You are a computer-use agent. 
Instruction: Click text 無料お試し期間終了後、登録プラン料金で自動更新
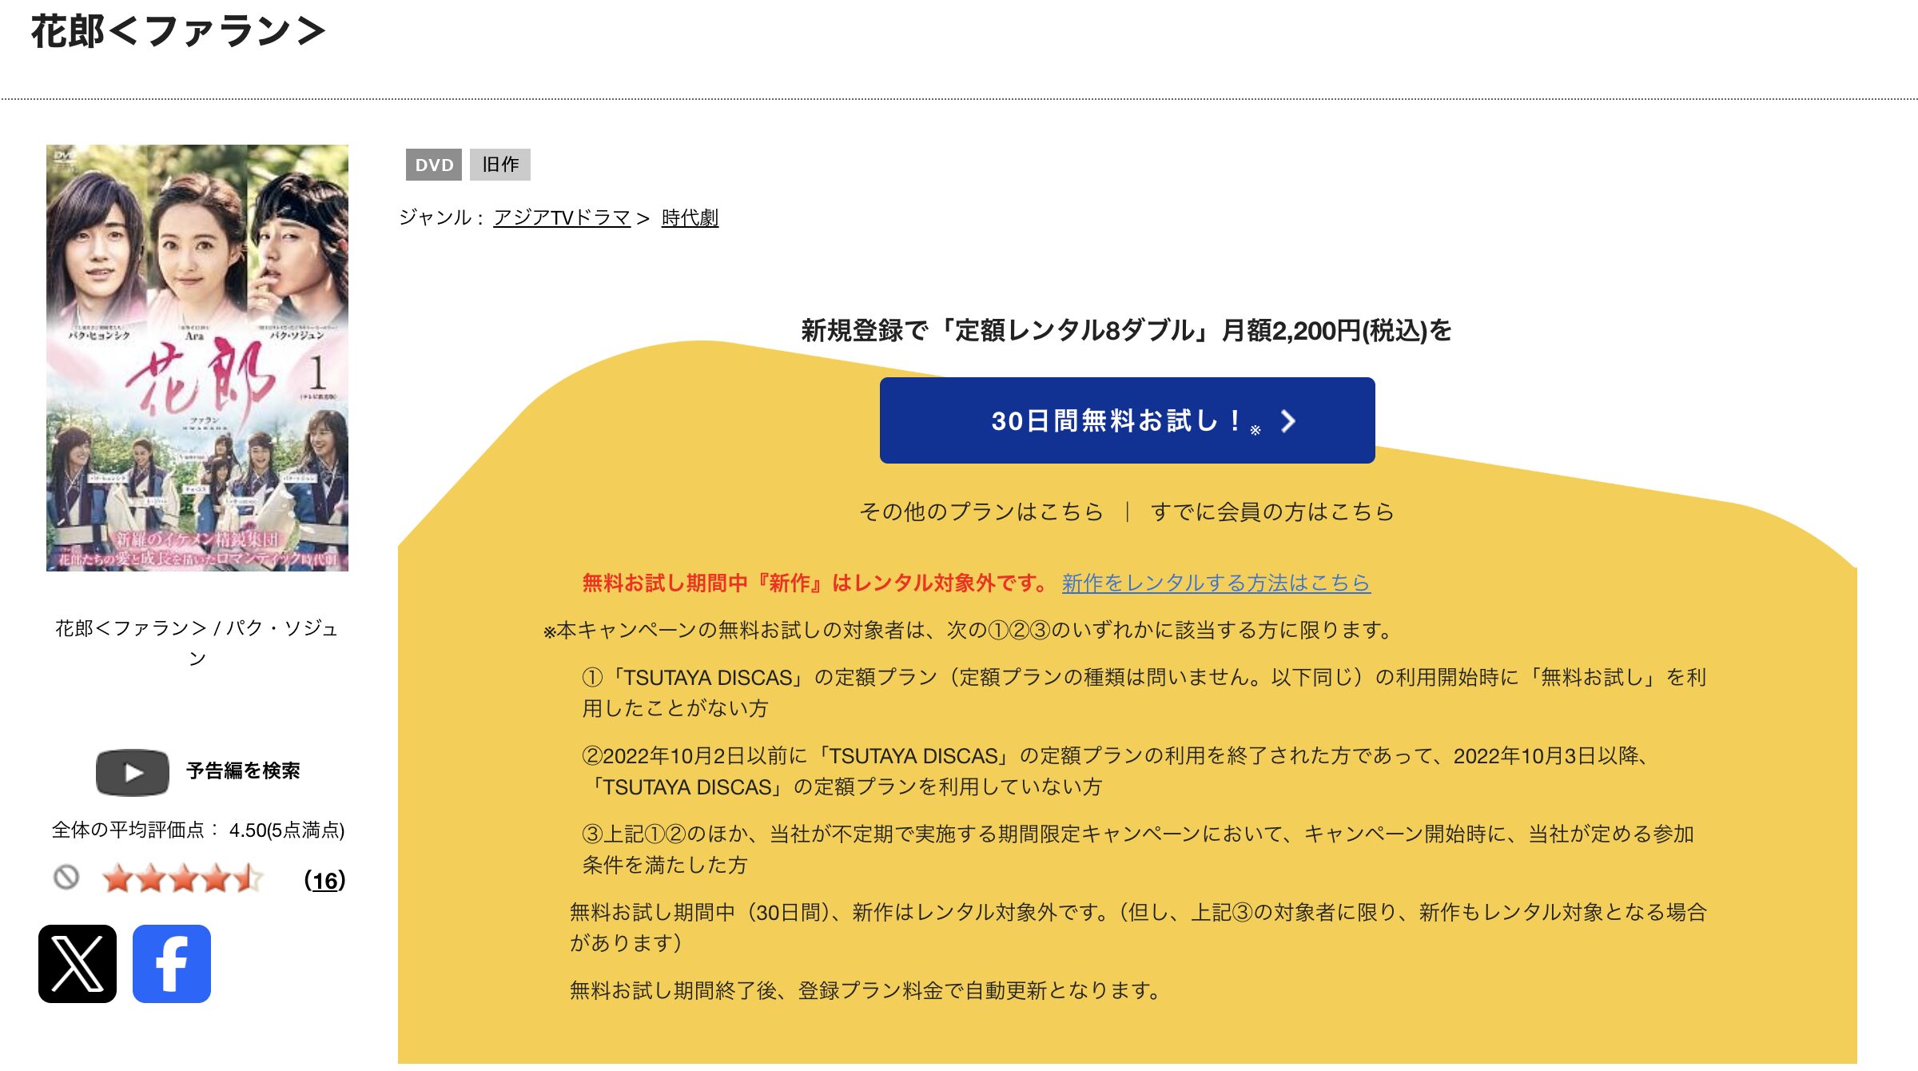(866, 991)
